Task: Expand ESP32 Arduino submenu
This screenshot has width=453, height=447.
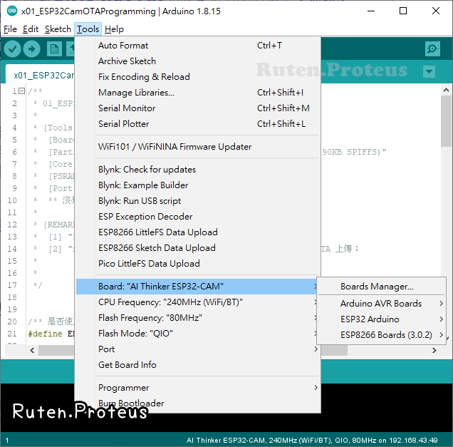Action: point(381,319)
